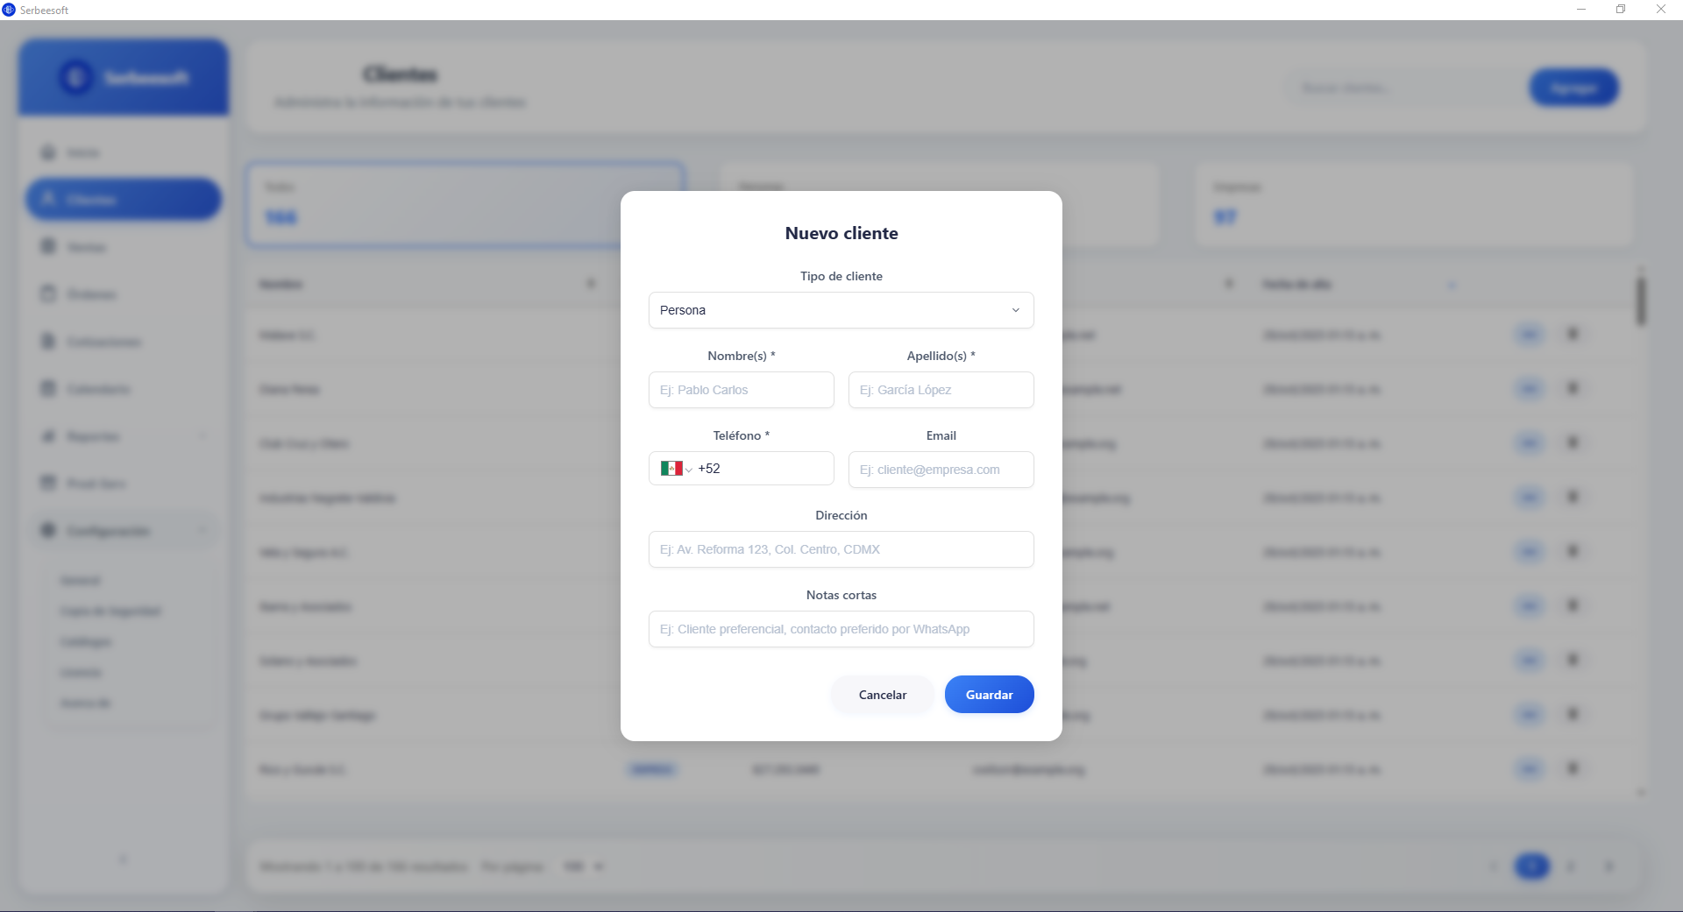
Task: Select the Mexico flag country code selector
Action: pyautogui.click(x=676, y=469)
